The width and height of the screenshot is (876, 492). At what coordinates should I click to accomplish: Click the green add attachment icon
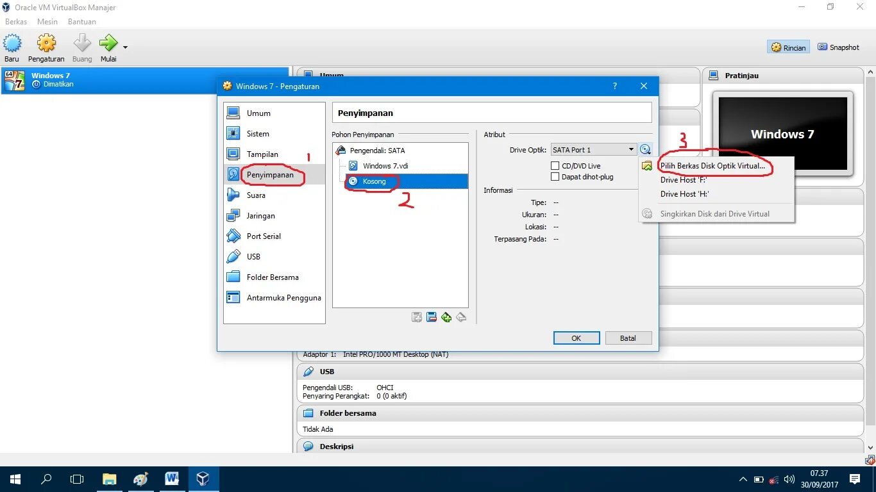tap(446, 317)
